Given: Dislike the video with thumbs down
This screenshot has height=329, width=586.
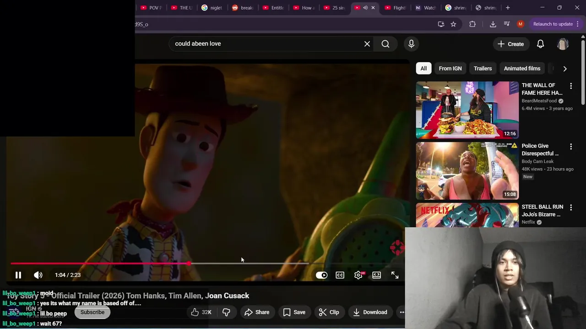Looking at the screenshot, I should [x=226, y=312].
